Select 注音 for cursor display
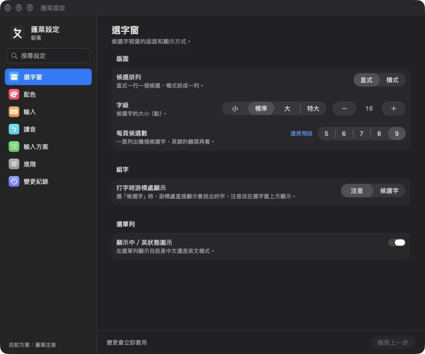 pyautogui.click(x=357, y=191)
